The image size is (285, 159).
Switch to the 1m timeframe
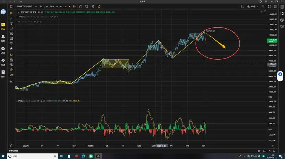point(36,6)
